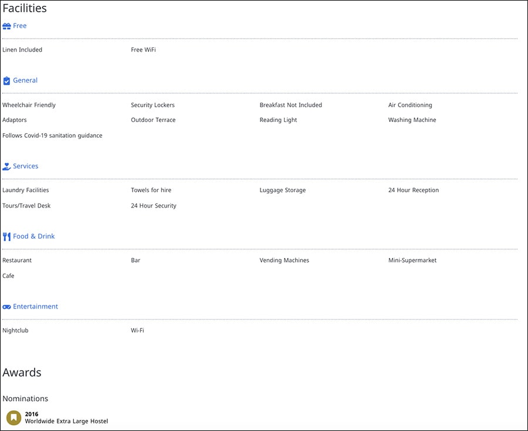
Task: Click the hand-heart icon beside Services
Action: tap(6, 166)
